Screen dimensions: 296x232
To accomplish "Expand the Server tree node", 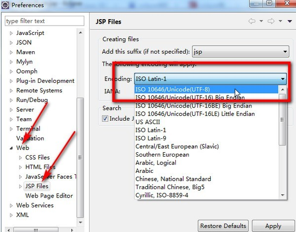I will click(x=11, y=110).
